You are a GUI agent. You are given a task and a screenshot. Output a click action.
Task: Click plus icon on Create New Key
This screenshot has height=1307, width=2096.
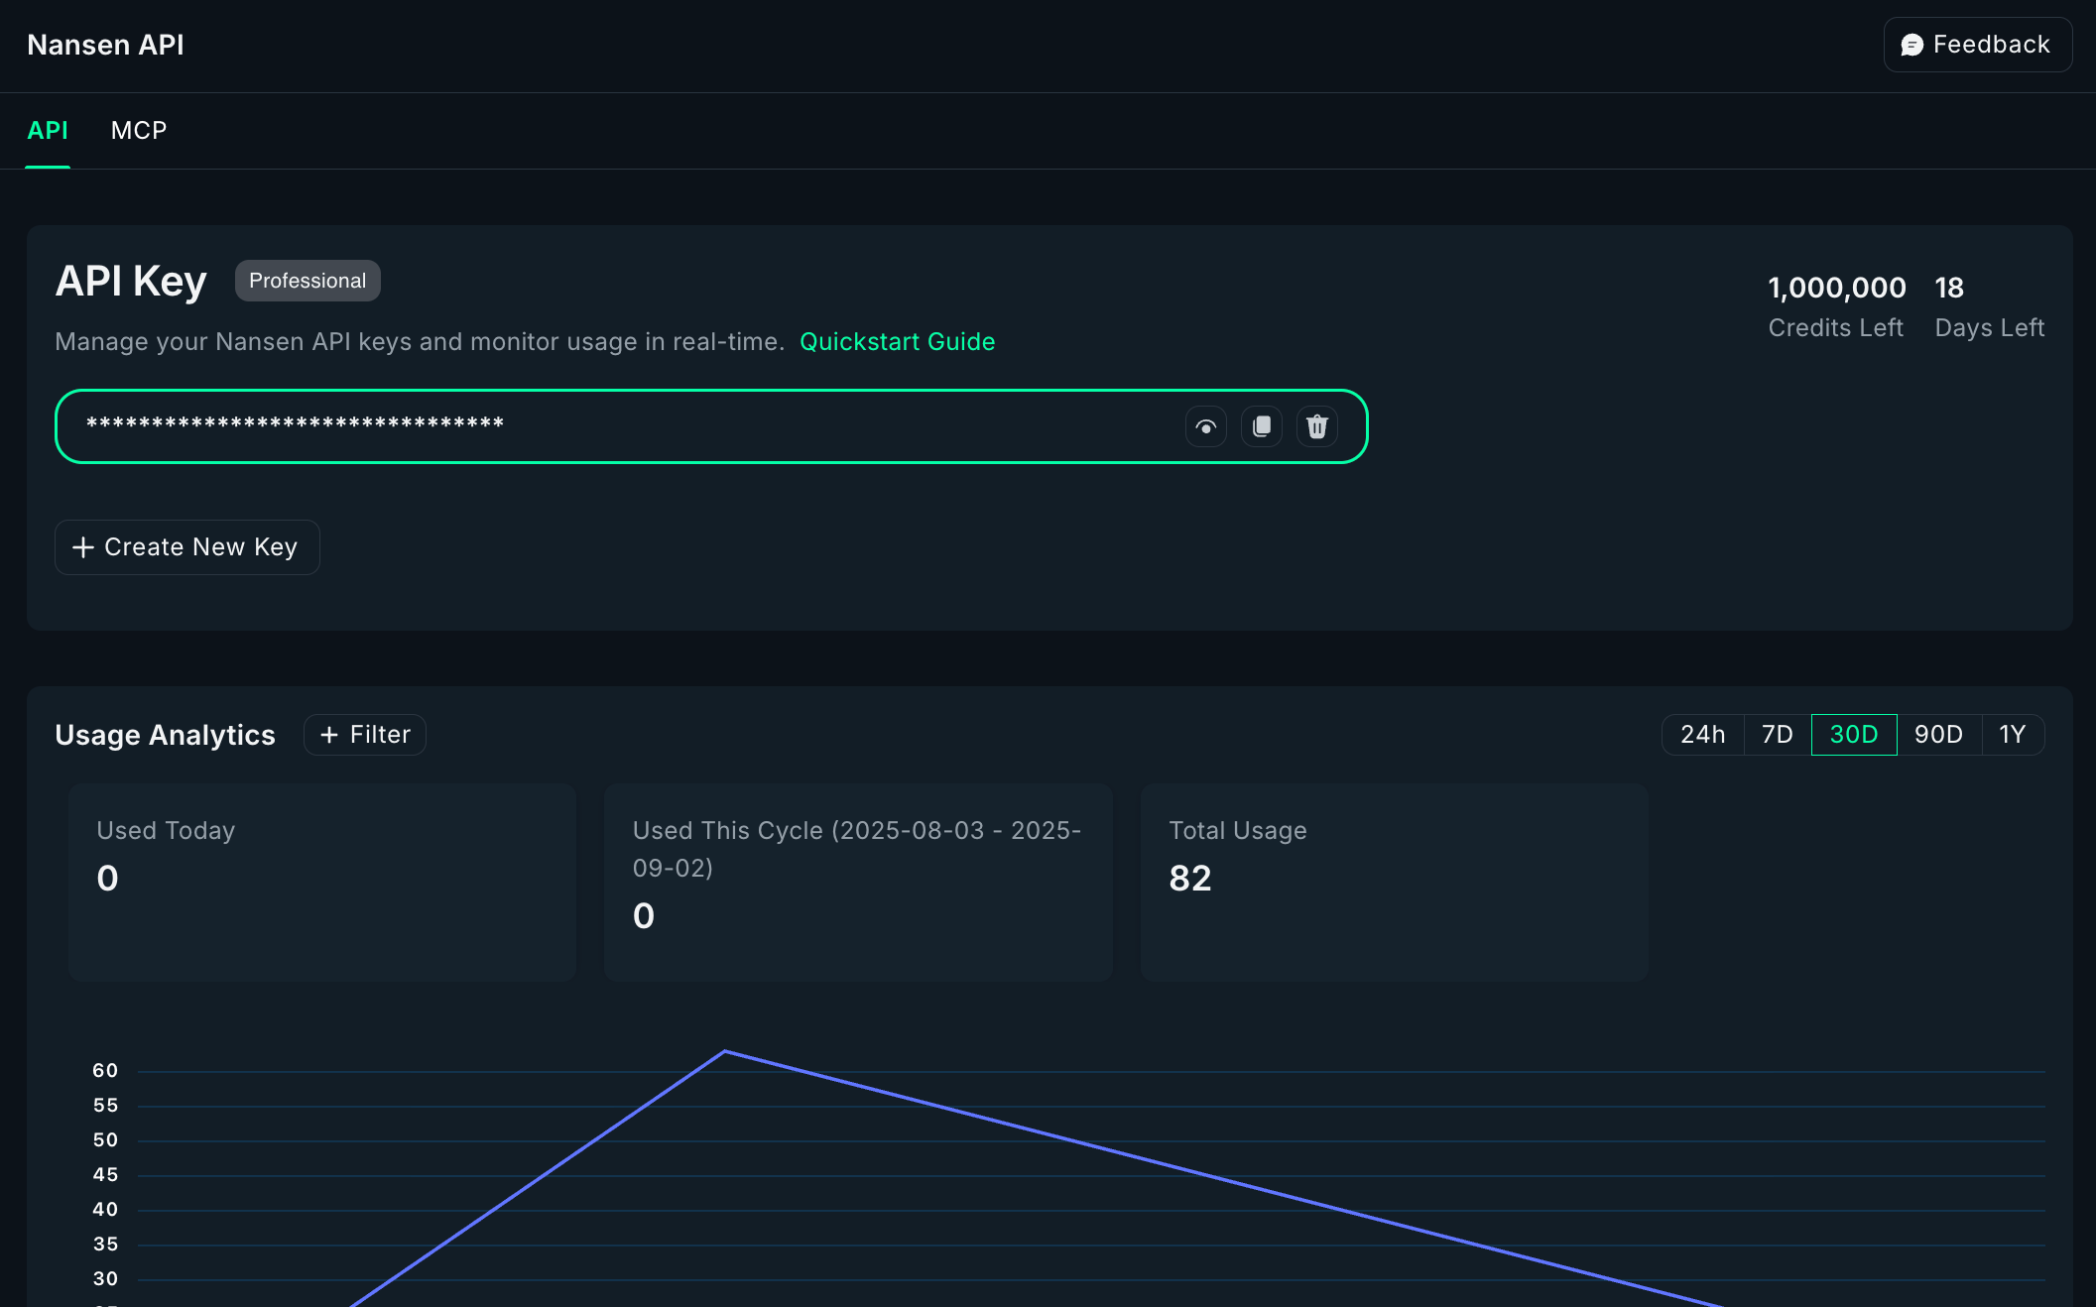[x=83, y=547]
